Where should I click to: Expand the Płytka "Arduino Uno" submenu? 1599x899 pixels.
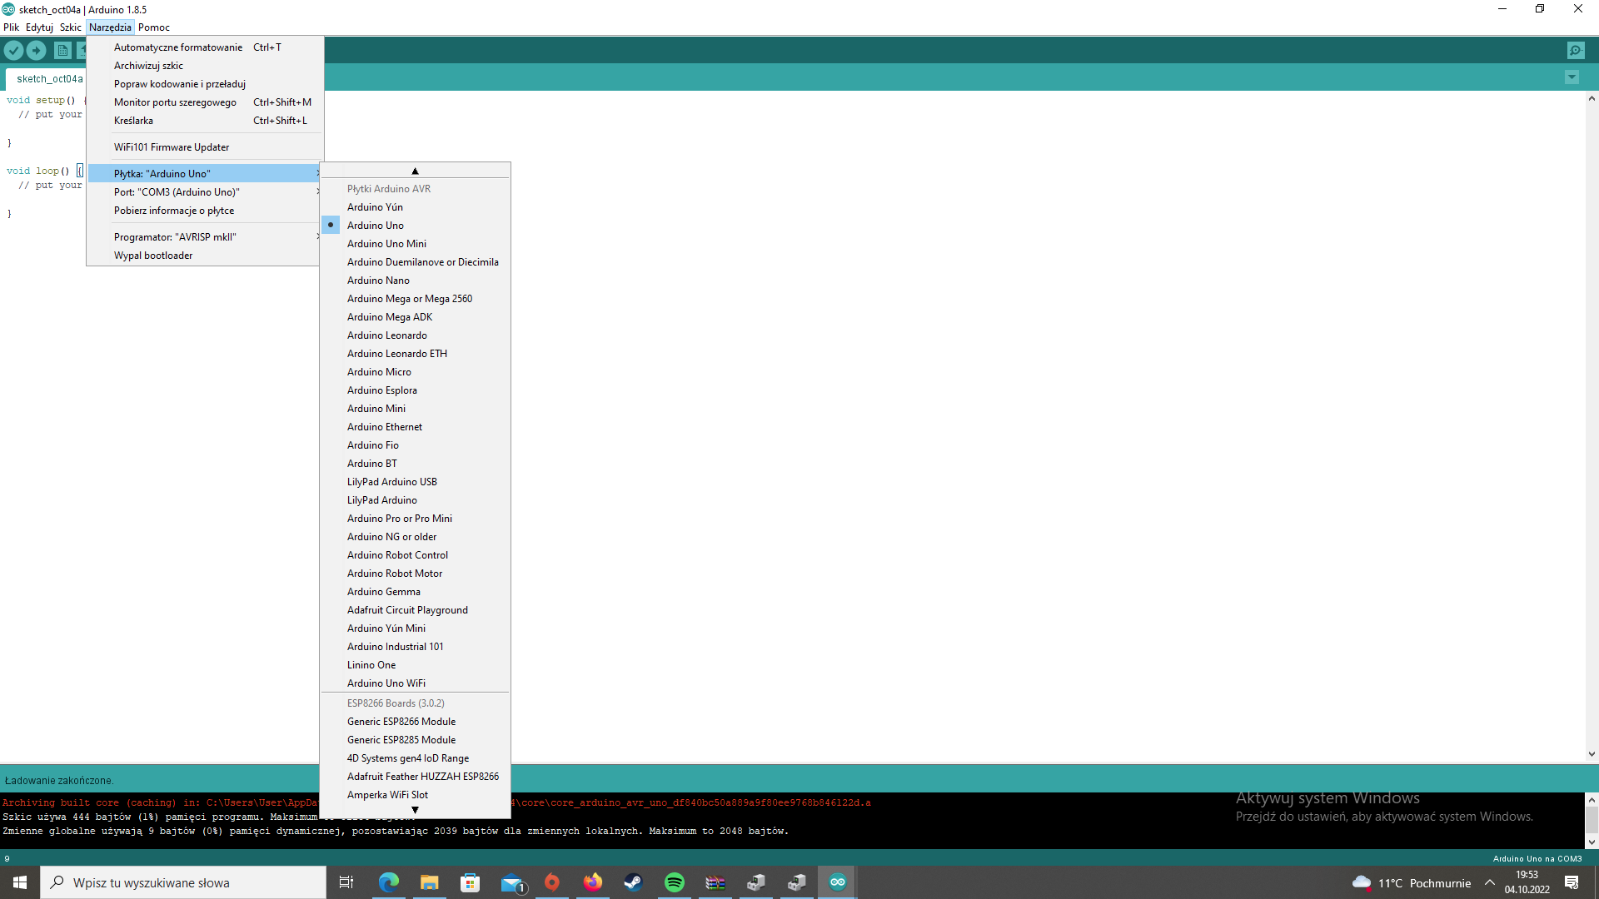point(204,174)
